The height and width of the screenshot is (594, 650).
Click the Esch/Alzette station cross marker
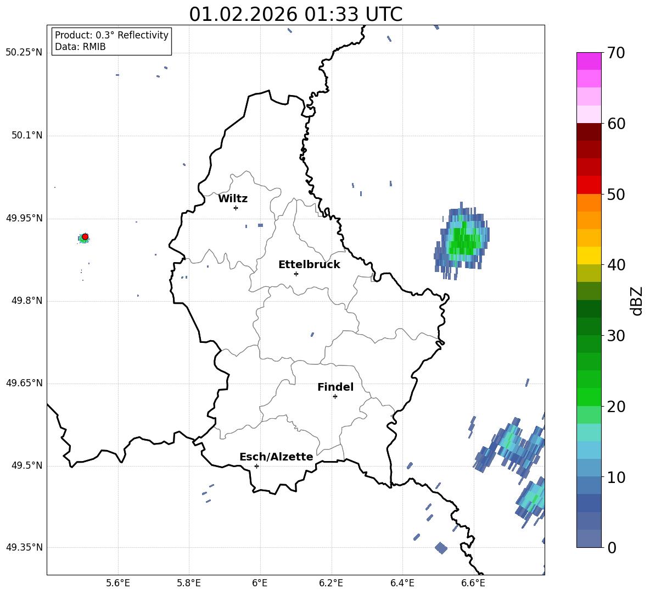pos(256,466)
